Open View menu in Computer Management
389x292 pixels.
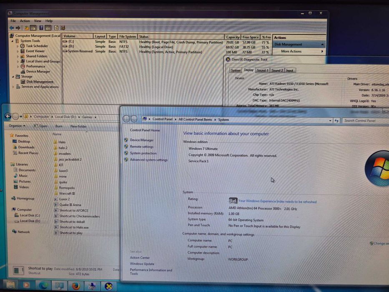(x=38, y=21)
